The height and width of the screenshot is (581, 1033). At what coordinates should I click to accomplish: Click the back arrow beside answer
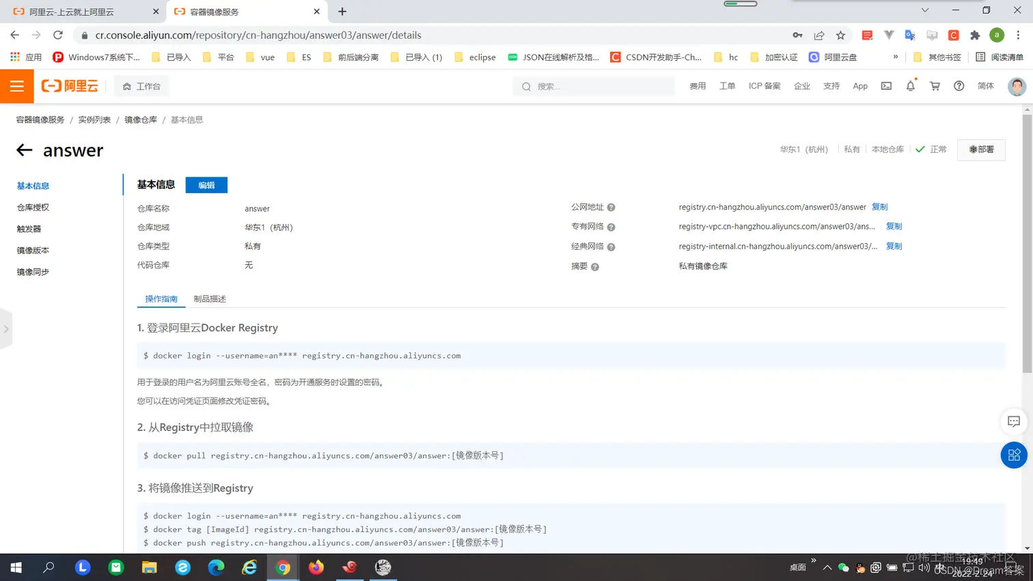tap(25, 150)
